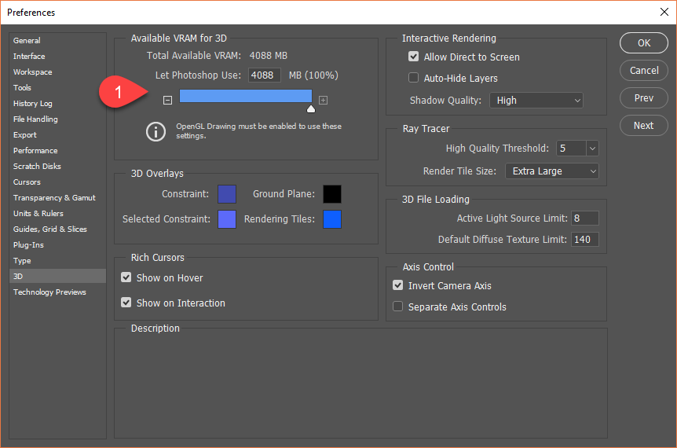
Task: Click the OpenGL Drawing notice text
Action: click(258, 131)
